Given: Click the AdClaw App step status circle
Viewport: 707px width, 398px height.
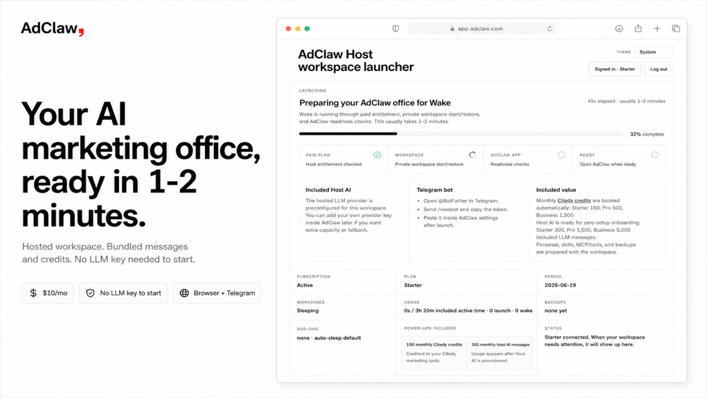Looking at the screenshot, I should coord(562,155).
